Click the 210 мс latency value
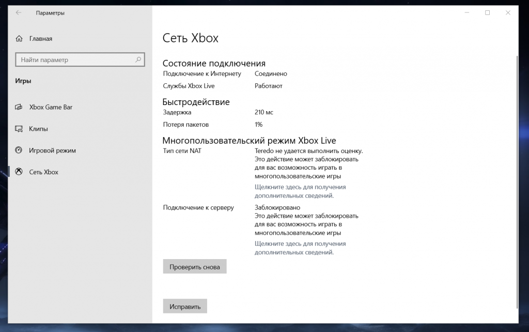 [264, 112]
